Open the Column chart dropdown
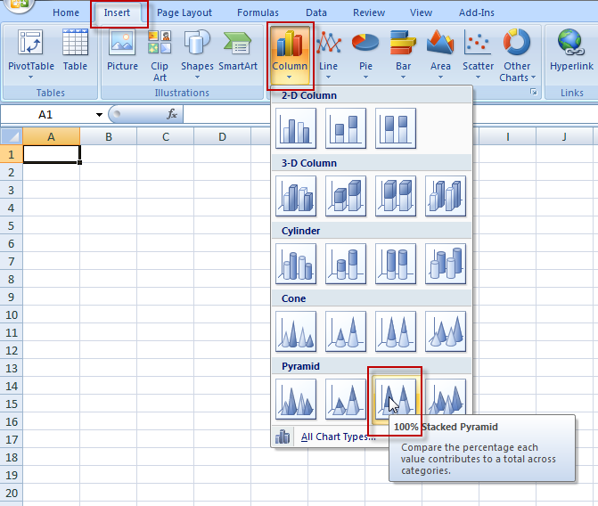The width and height of the screenshot is (598, 506). (290, 55)
